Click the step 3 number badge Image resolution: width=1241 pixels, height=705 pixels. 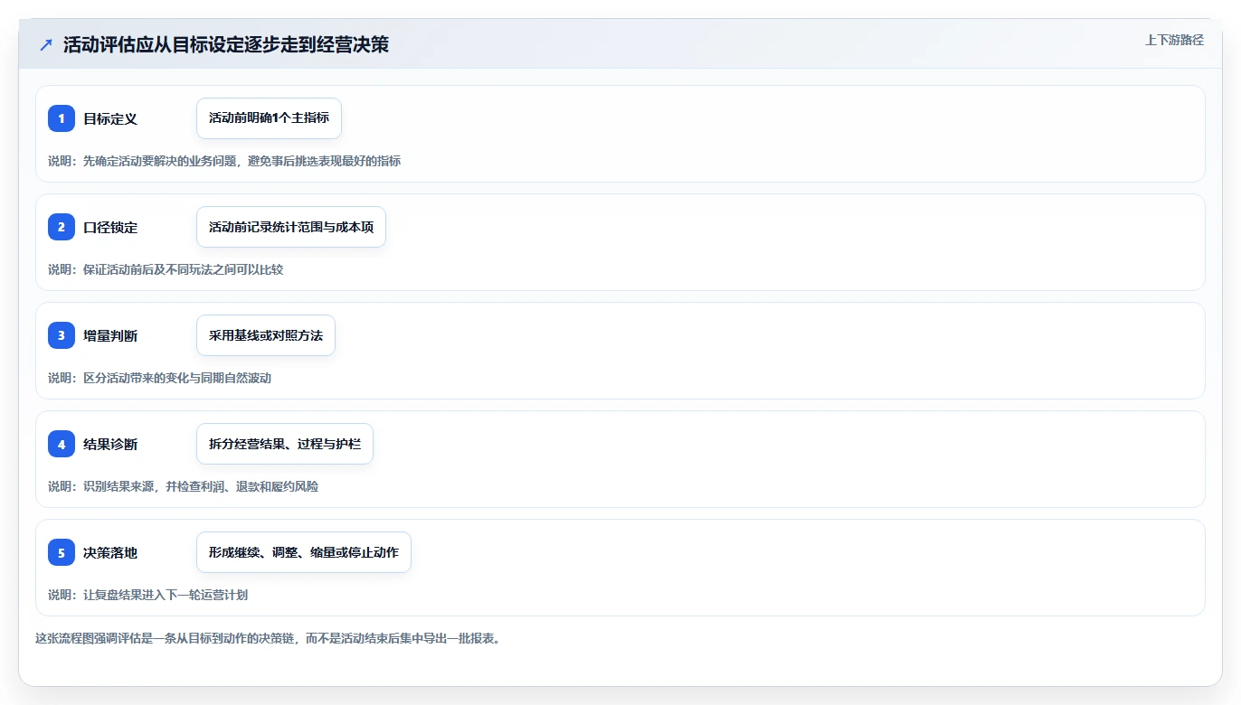(62, 335)
